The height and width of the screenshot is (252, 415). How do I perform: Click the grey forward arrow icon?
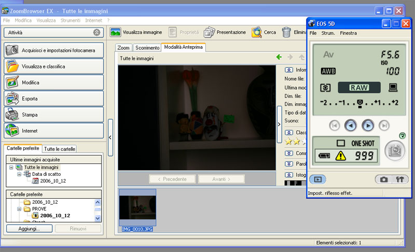coord(290,57)
